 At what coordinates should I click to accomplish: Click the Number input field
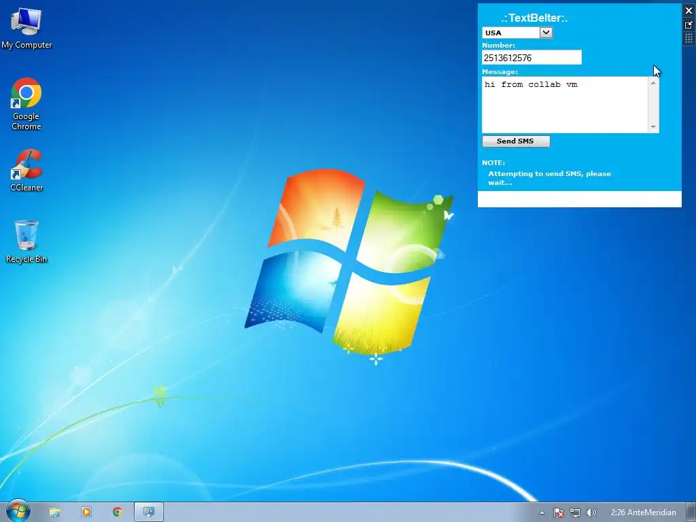(532, 58)
